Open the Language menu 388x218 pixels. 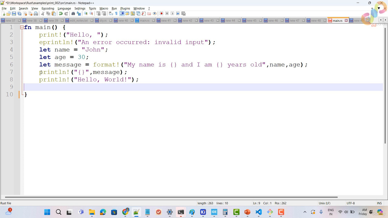[64, 8]
